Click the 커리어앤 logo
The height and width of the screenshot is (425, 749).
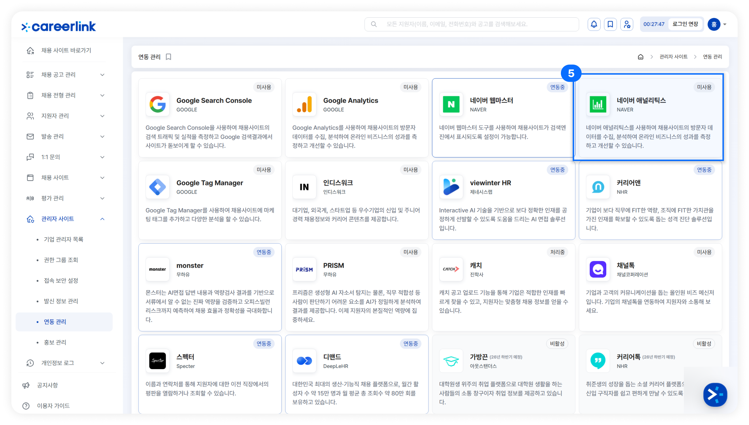click(x=598, y=187)
